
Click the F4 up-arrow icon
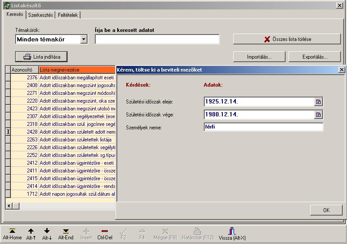[x=142, y=231]
